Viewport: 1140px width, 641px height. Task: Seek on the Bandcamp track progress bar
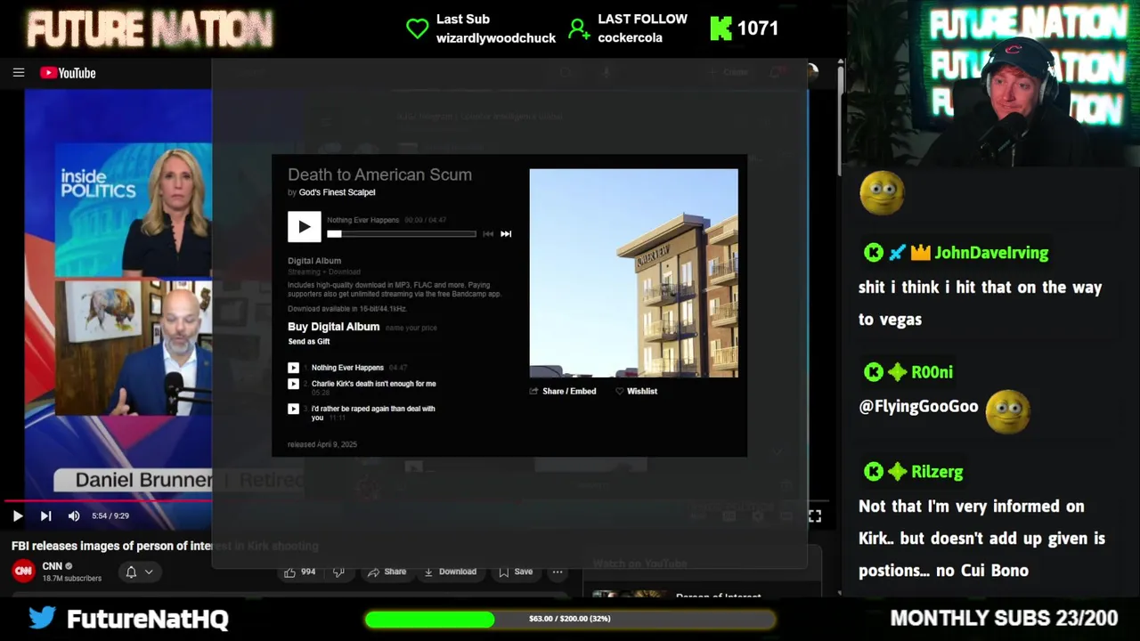[x=402, y=234]
